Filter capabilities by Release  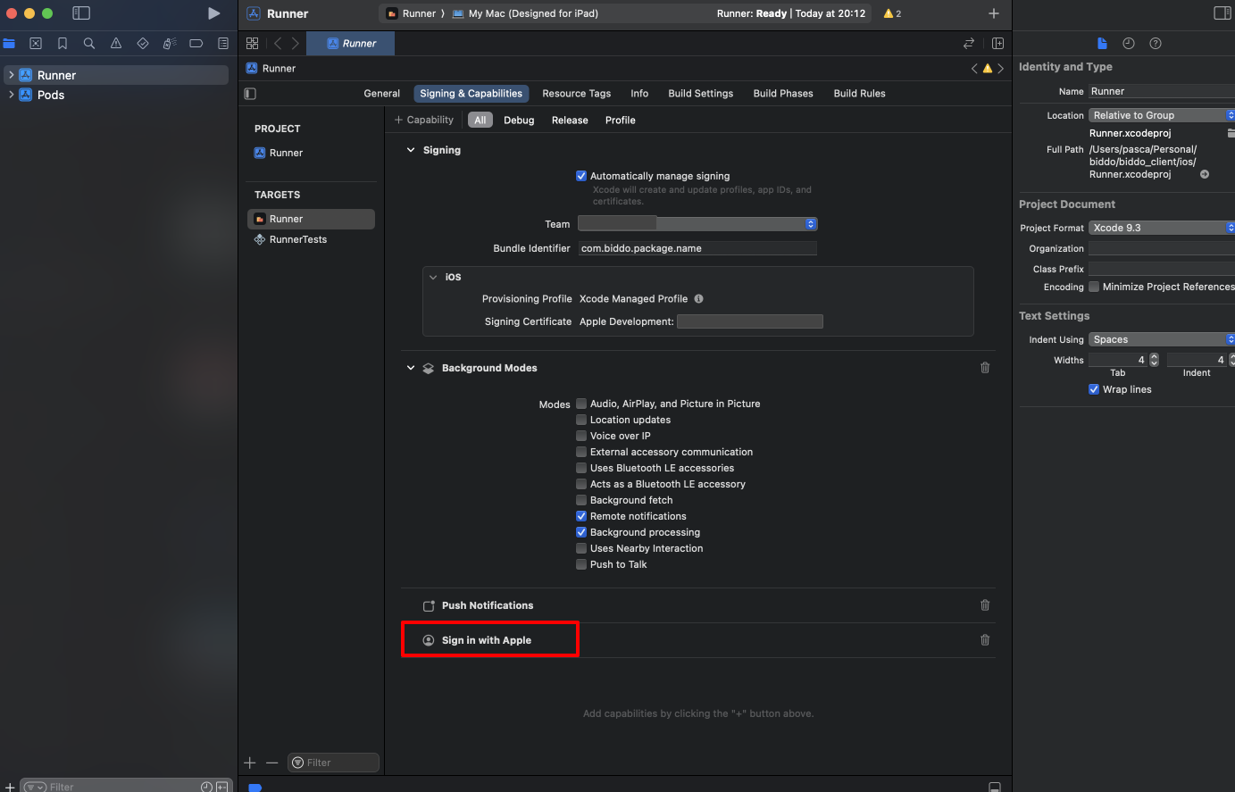coord(570,121)
